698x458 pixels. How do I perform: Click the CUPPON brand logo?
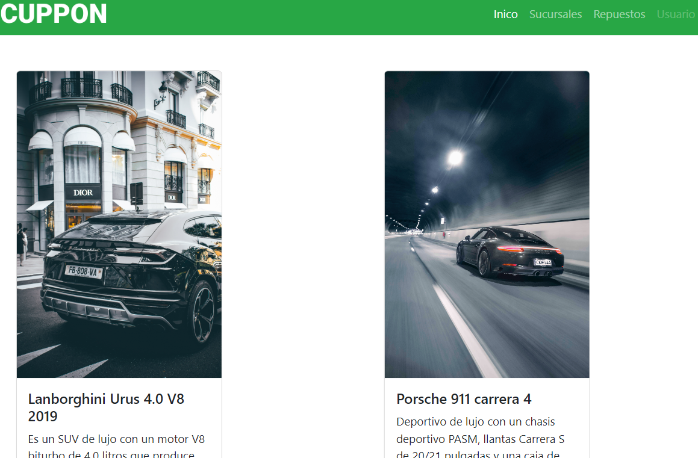coord(54,14)
